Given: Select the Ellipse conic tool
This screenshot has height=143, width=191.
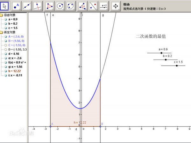Looking at the screenshot, I should (x=70, y=6).
